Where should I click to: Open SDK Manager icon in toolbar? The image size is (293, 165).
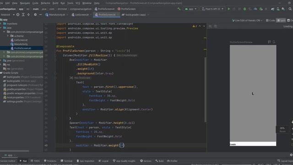point(283,9)
